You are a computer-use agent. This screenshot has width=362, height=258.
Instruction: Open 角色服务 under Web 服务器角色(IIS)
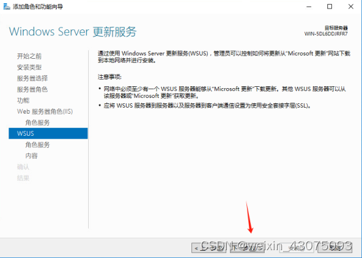38,123
